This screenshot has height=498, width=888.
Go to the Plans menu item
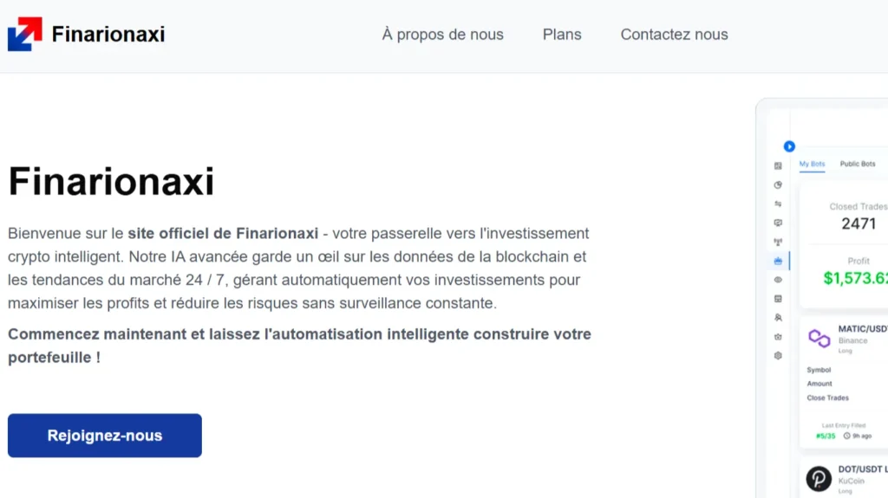pos(562,35)
